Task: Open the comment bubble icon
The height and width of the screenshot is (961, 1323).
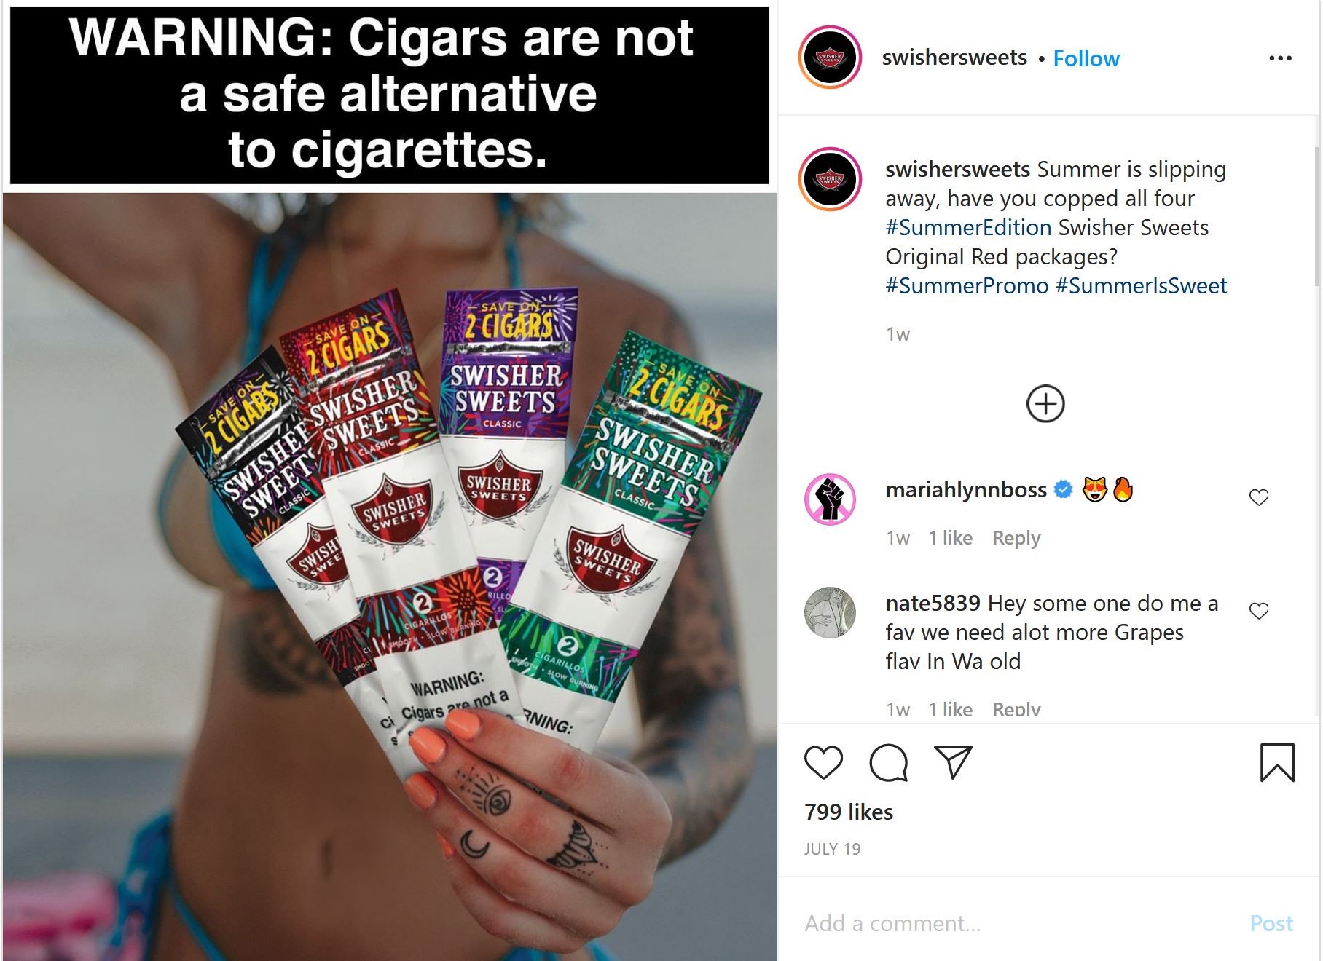Action: coord(888,763)
